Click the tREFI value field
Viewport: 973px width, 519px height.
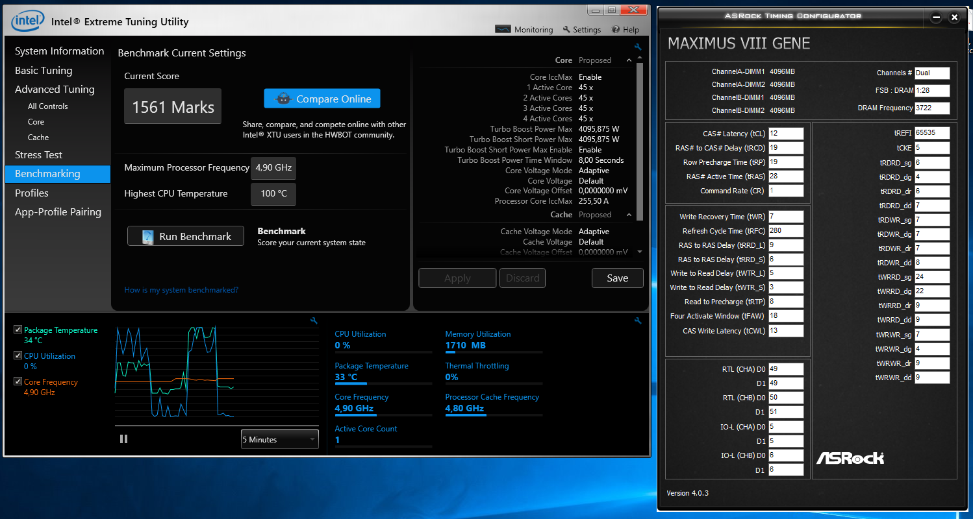(x=932, y=133)
